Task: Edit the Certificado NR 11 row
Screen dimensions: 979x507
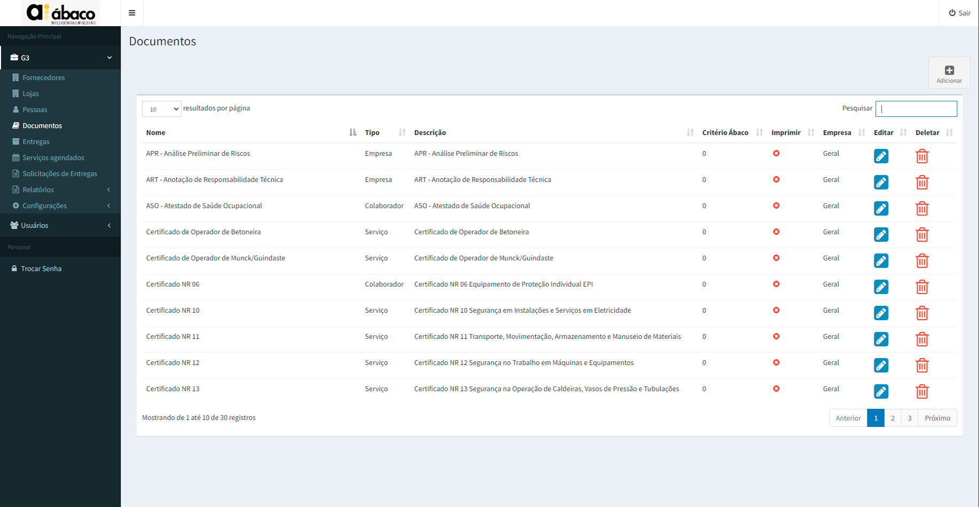Action: click(x=881, y=339)
